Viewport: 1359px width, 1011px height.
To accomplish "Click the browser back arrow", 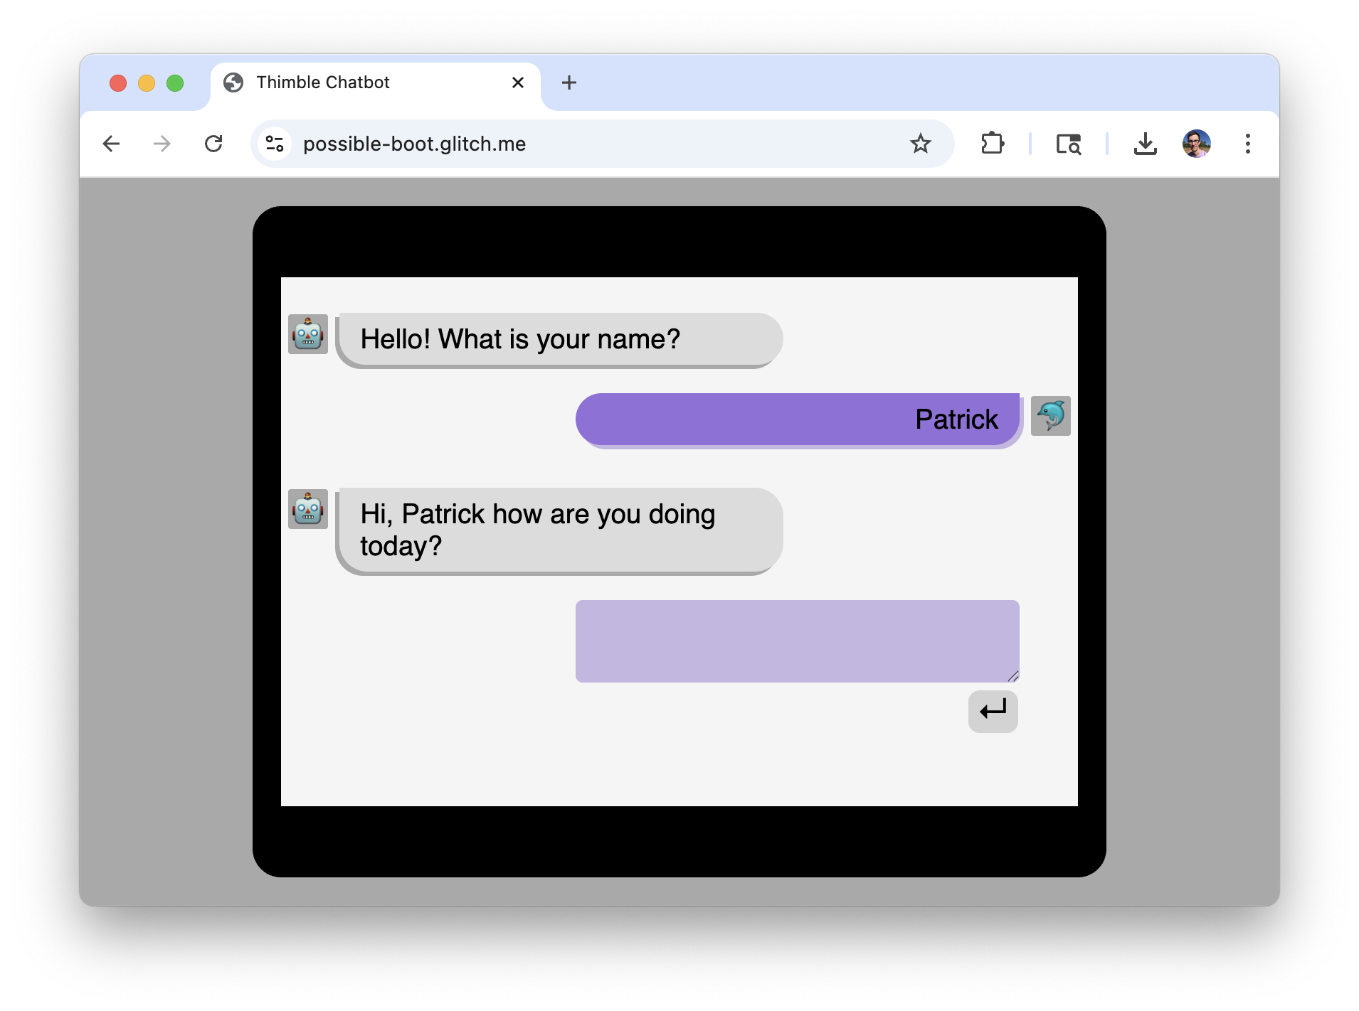I will (111, 144).
